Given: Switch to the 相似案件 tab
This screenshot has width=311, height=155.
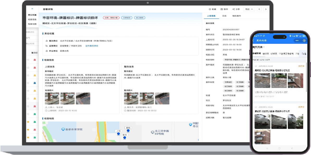Looking at the screenshot, I should 236,16.
